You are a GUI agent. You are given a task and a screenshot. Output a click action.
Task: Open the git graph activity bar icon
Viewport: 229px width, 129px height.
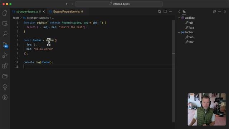pos(5,97)
